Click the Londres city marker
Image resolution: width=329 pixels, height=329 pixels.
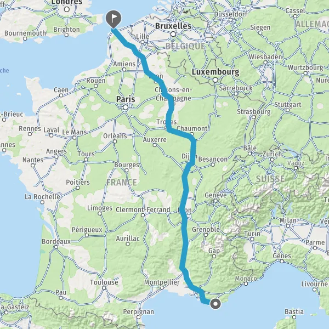(x=67, y=9)
